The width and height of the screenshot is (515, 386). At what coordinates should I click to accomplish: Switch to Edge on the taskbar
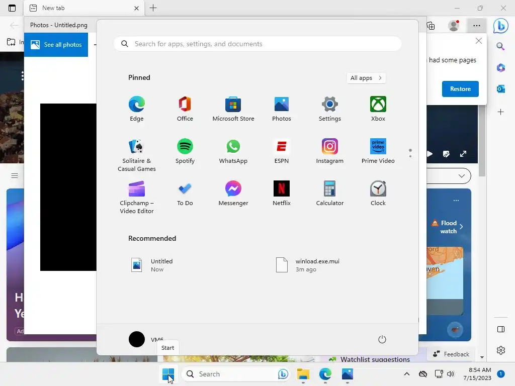(x=325, y=374)
